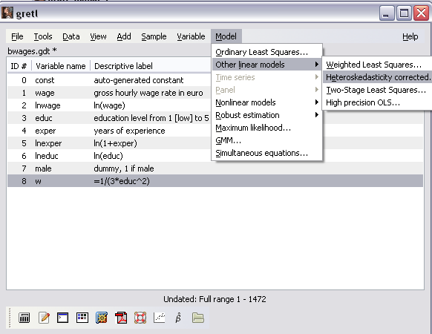Viewport: 432px width, 334px height.
Task: Open the Tools menu
Action: click(43, 36)
